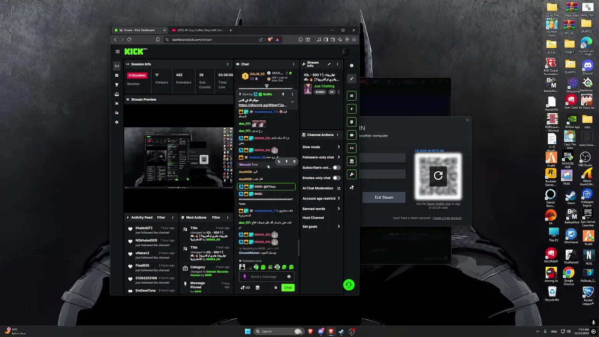Click the chat bubble widget in right rail

(351, 135)
